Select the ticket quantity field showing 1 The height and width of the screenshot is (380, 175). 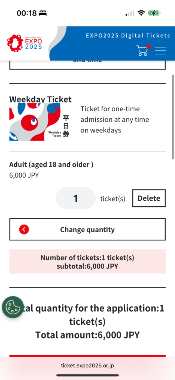click(x=76, y=198)
